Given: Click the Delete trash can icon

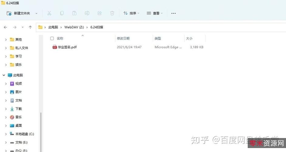Looking at the screenshot, I should pos(112,13).
